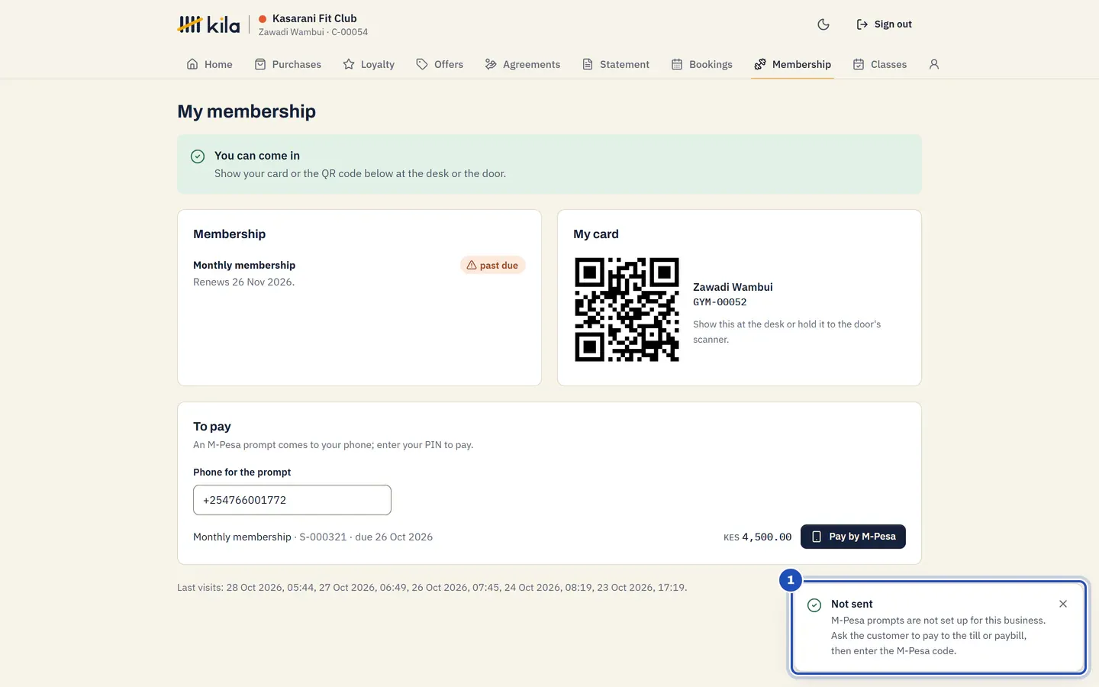Click the calendar-check icon next to Classes
Image resolution: width=1099 pixels, height=687 pixels.
point(859,64)
